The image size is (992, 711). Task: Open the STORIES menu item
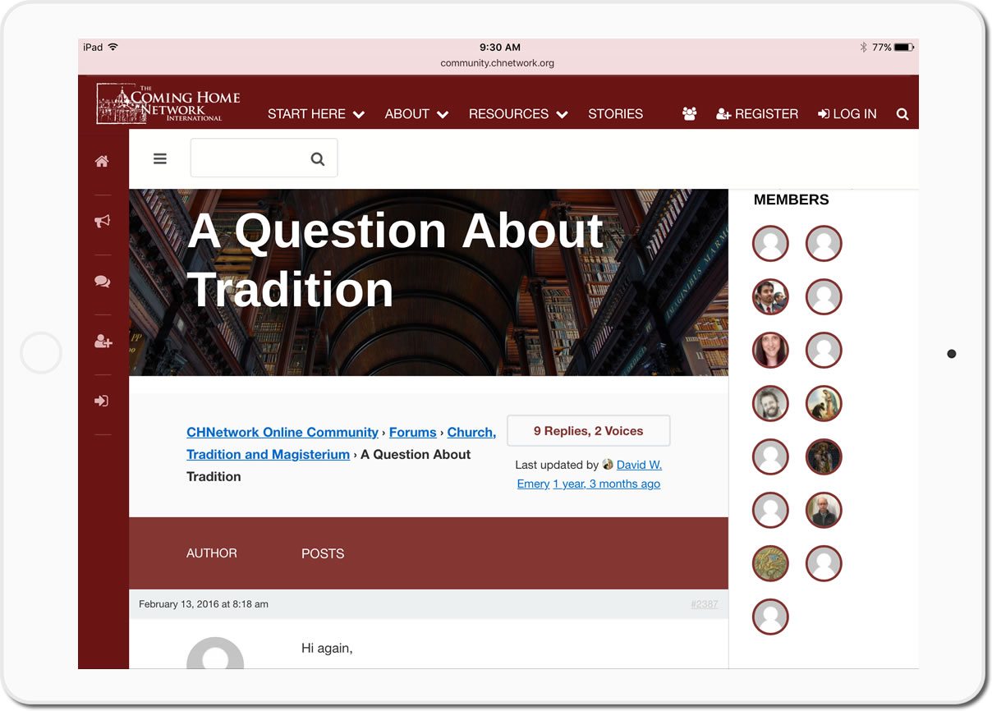coord(615,114)
